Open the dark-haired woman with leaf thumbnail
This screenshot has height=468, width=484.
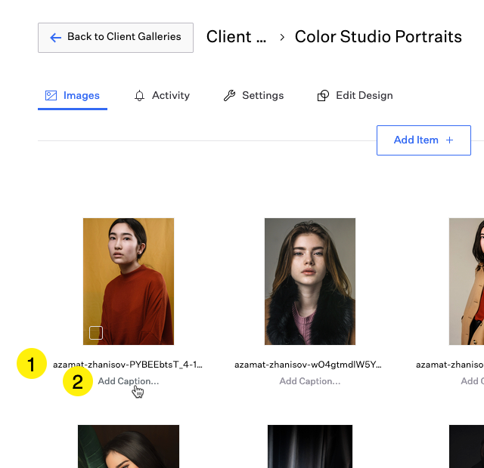[x=129, y=446]
